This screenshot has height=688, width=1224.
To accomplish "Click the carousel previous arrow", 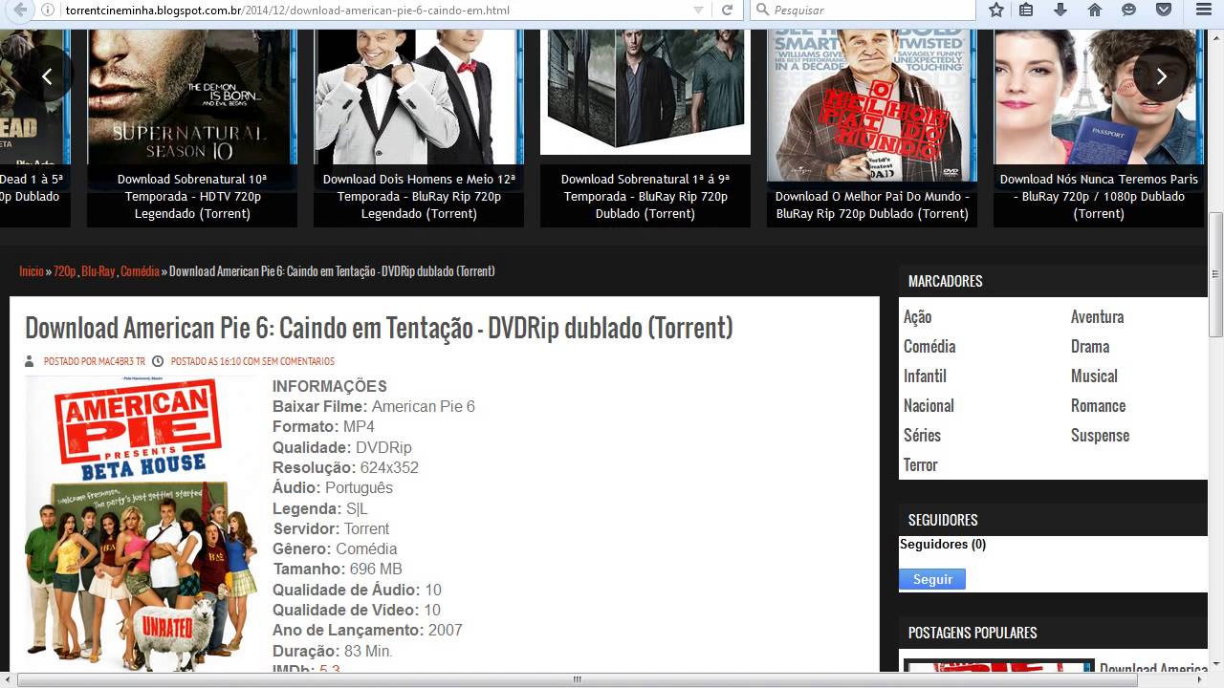I will tap(46, 75).
